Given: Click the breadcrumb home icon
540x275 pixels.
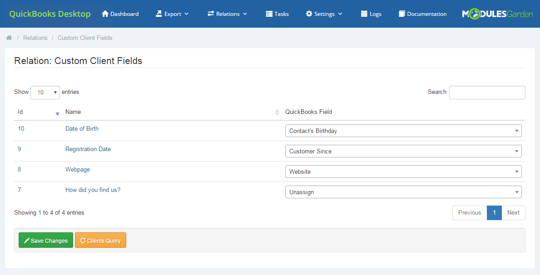Looking at the screenshot, I should coord(9,38).
